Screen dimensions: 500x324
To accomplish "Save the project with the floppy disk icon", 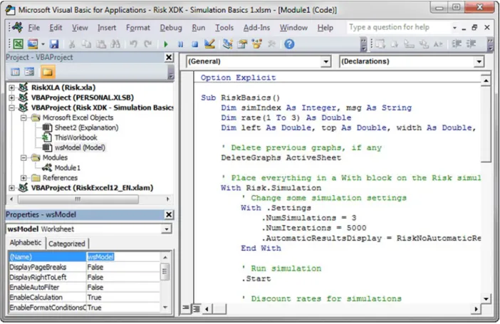I will click(54, 43).
